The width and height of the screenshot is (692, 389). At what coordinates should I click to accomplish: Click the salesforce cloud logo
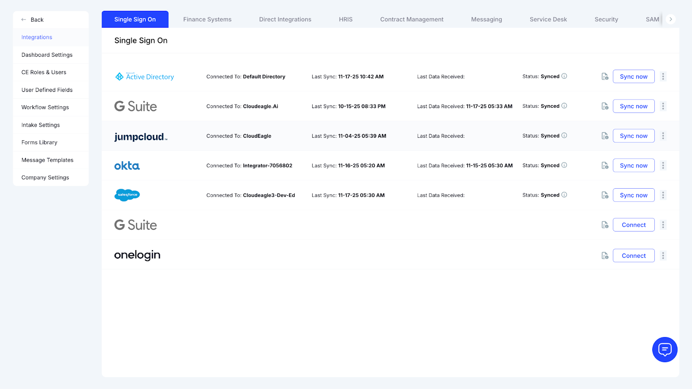click(x=127, y=195)
